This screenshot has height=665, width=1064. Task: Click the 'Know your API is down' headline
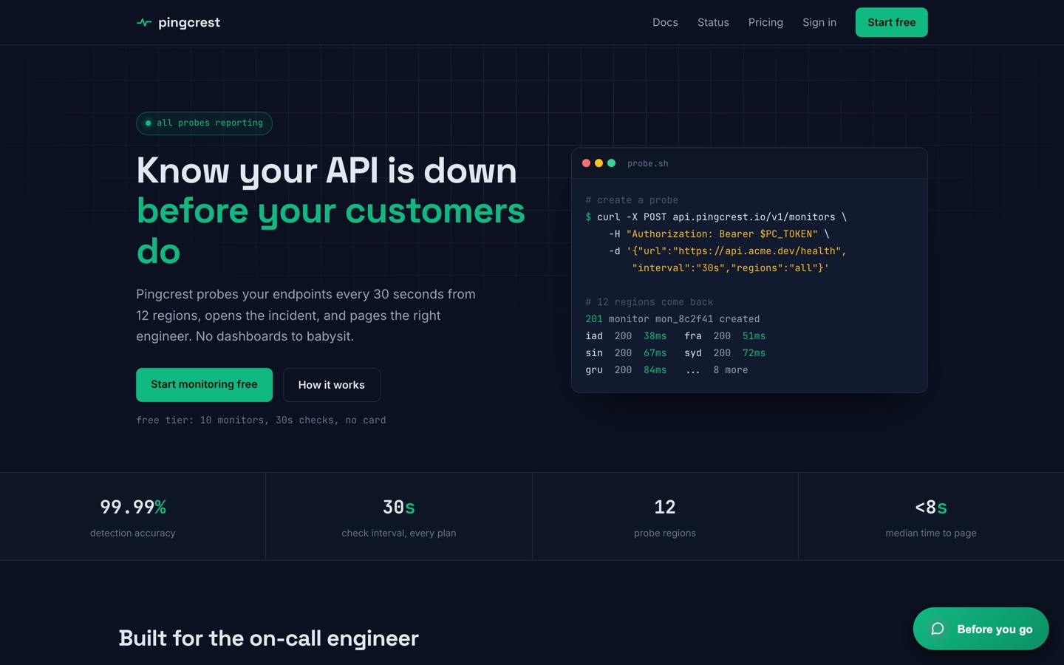pos(327,171)
